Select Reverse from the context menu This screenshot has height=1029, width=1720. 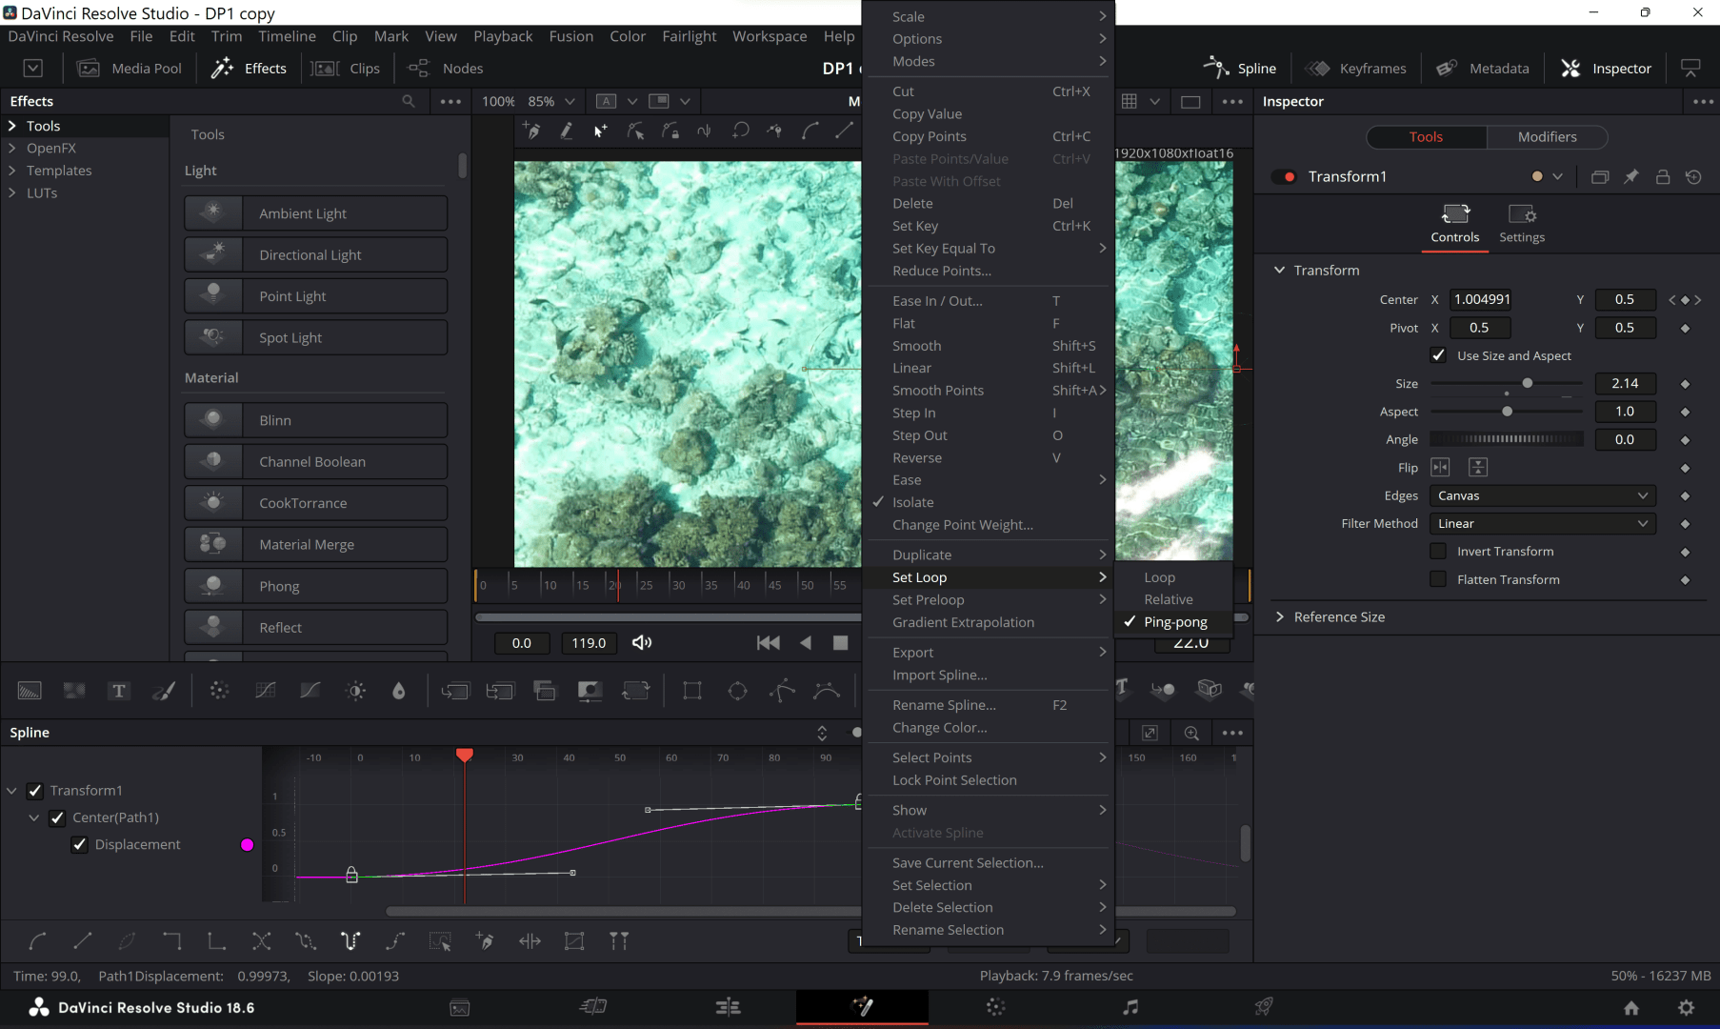click(x=916, y=457)
